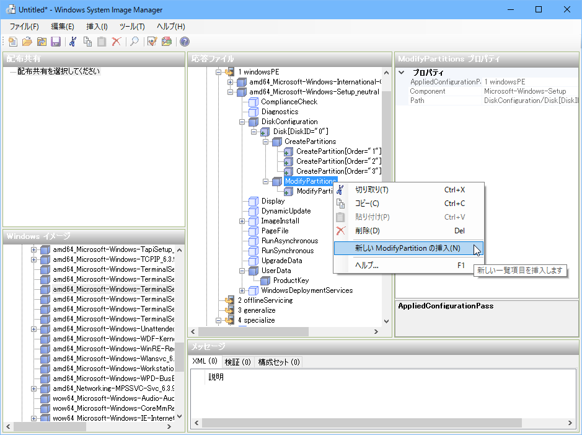Image resolution: width=582 pixels, height=435 pixels.
Task: Expand amd64_Microsoft-Windows-International component
Action: coord(230,82)
